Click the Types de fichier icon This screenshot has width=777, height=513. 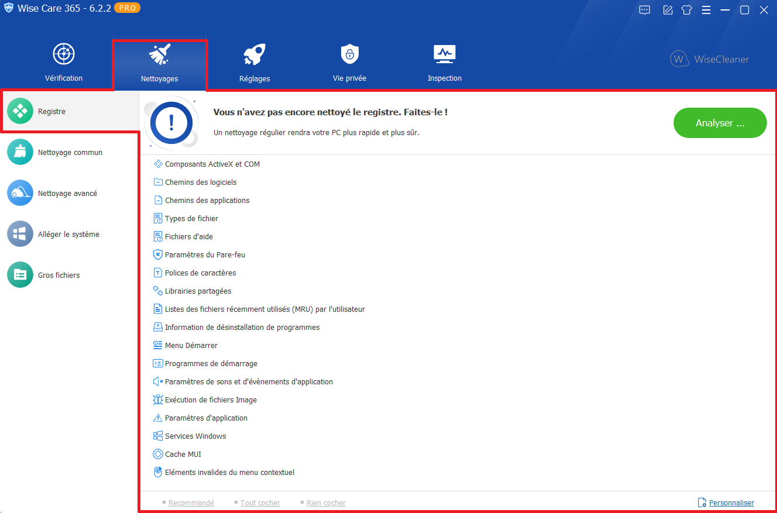pyautogui.click(x=157, y=218)
